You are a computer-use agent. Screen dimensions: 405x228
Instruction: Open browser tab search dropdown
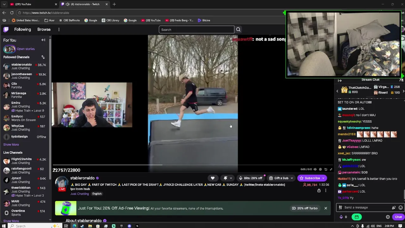pyautogui.click(x=4, y=4)
